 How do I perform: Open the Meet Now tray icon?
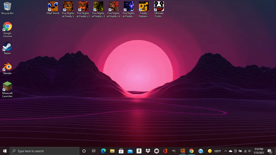point(235,151)
